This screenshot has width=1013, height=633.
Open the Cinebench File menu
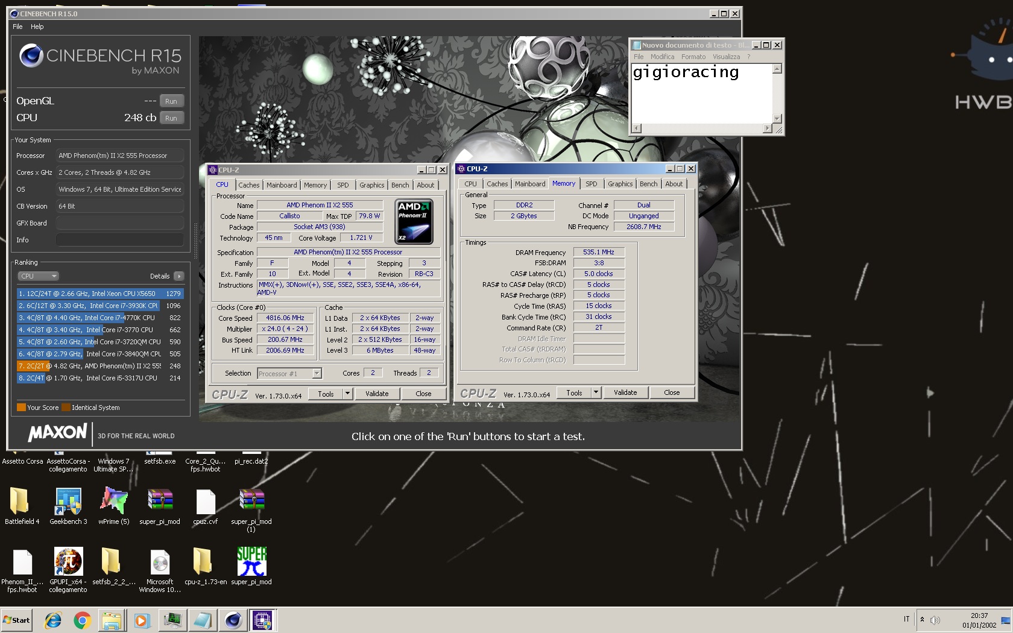17,27
